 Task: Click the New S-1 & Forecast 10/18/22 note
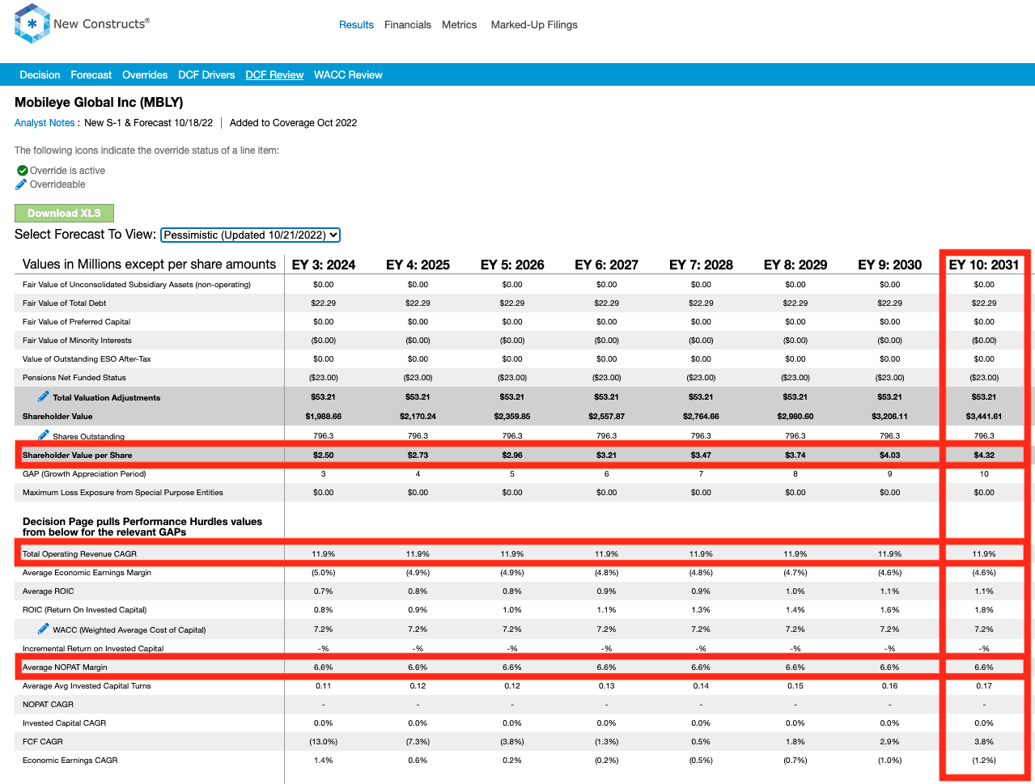click(149, 123)
